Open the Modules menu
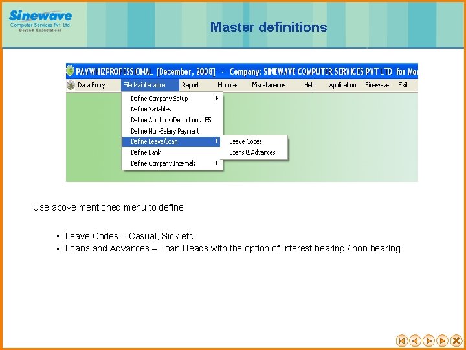The width and height of the screenshot is (466, 350). [228, 85]
